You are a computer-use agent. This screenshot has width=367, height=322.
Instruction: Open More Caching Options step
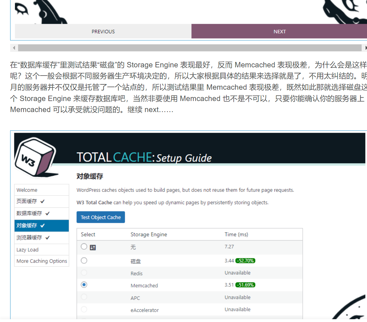(42, 261)
